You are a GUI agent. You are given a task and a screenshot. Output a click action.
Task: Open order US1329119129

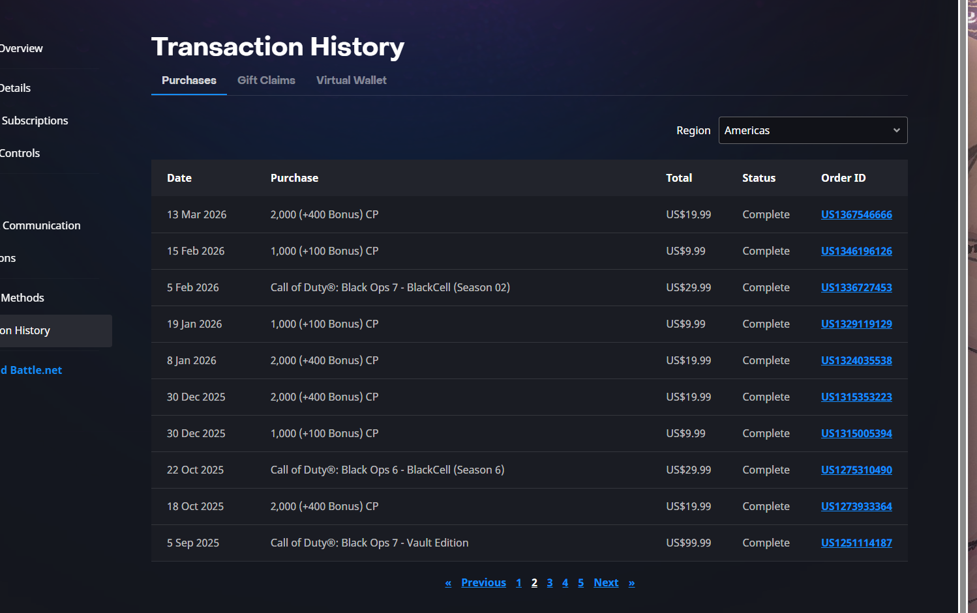[x=856, y=324]
